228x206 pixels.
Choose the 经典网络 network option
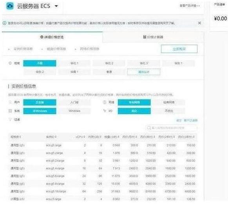(x=169, y=102)
